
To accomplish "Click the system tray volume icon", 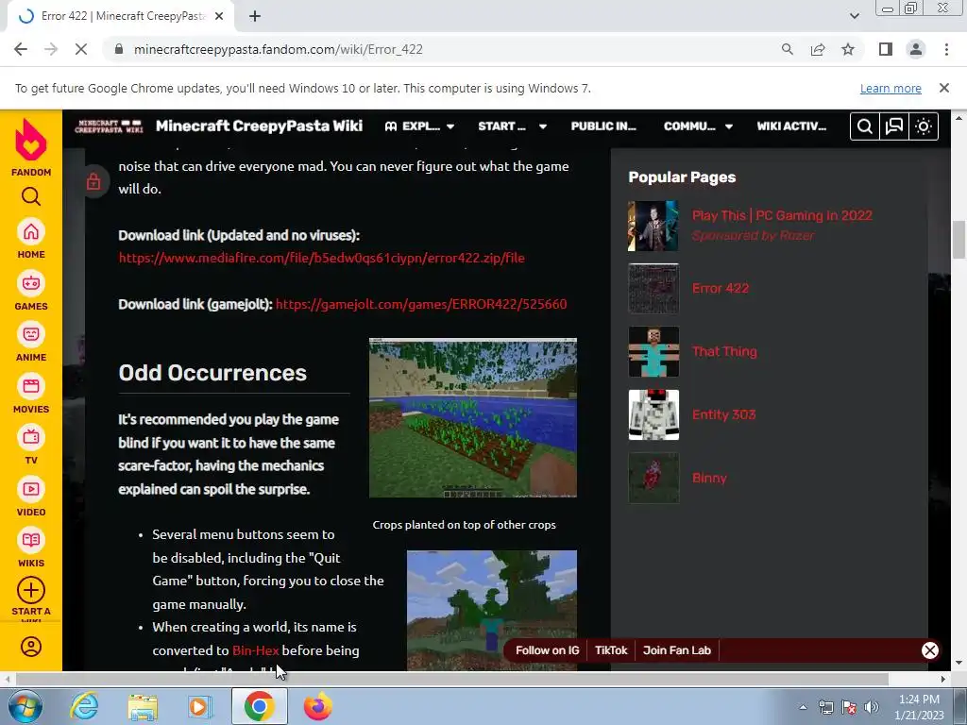I will coord(871,707).
